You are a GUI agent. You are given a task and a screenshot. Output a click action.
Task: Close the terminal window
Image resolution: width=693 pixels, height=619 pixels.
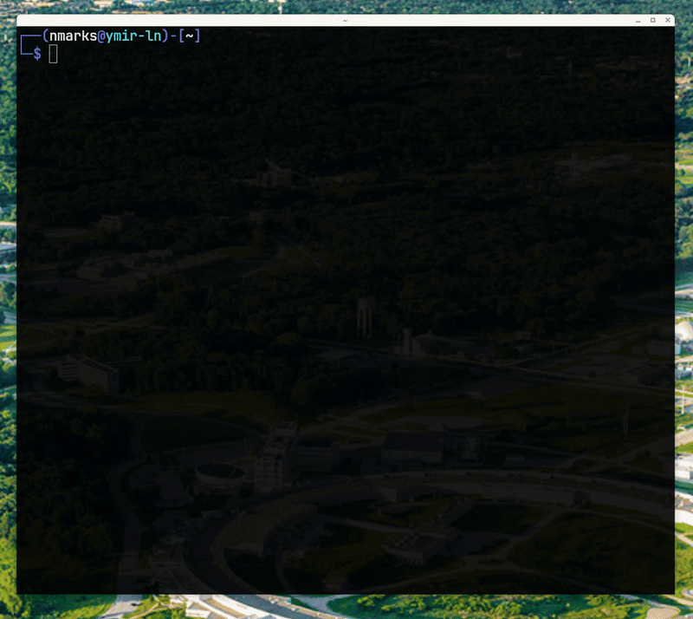(x=667, y=20)
